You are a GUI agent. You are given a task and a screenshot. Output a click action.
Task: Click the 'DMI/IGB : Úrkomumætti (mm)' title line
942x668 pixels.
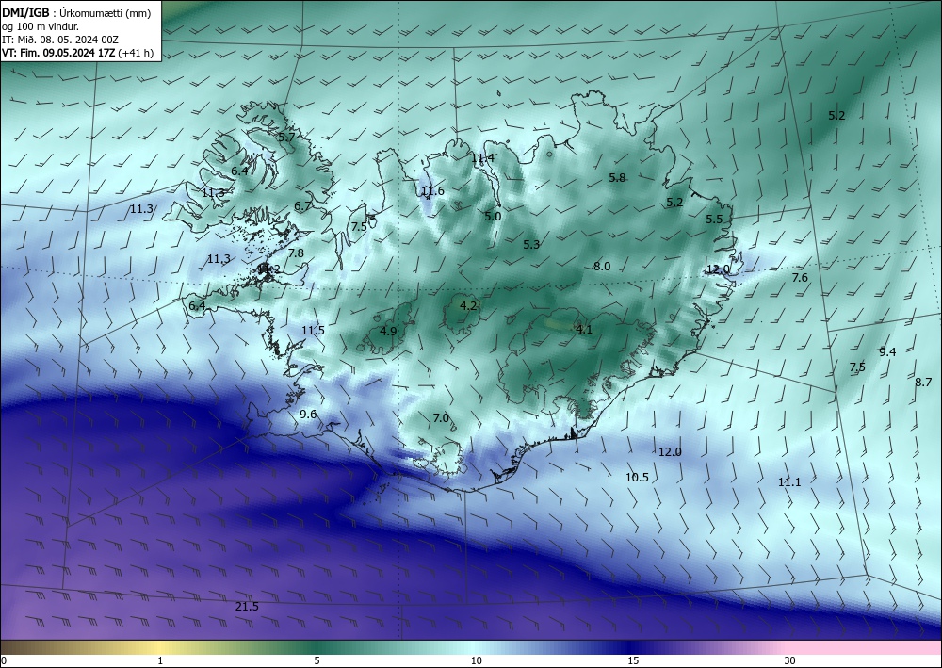coord(76,14)
